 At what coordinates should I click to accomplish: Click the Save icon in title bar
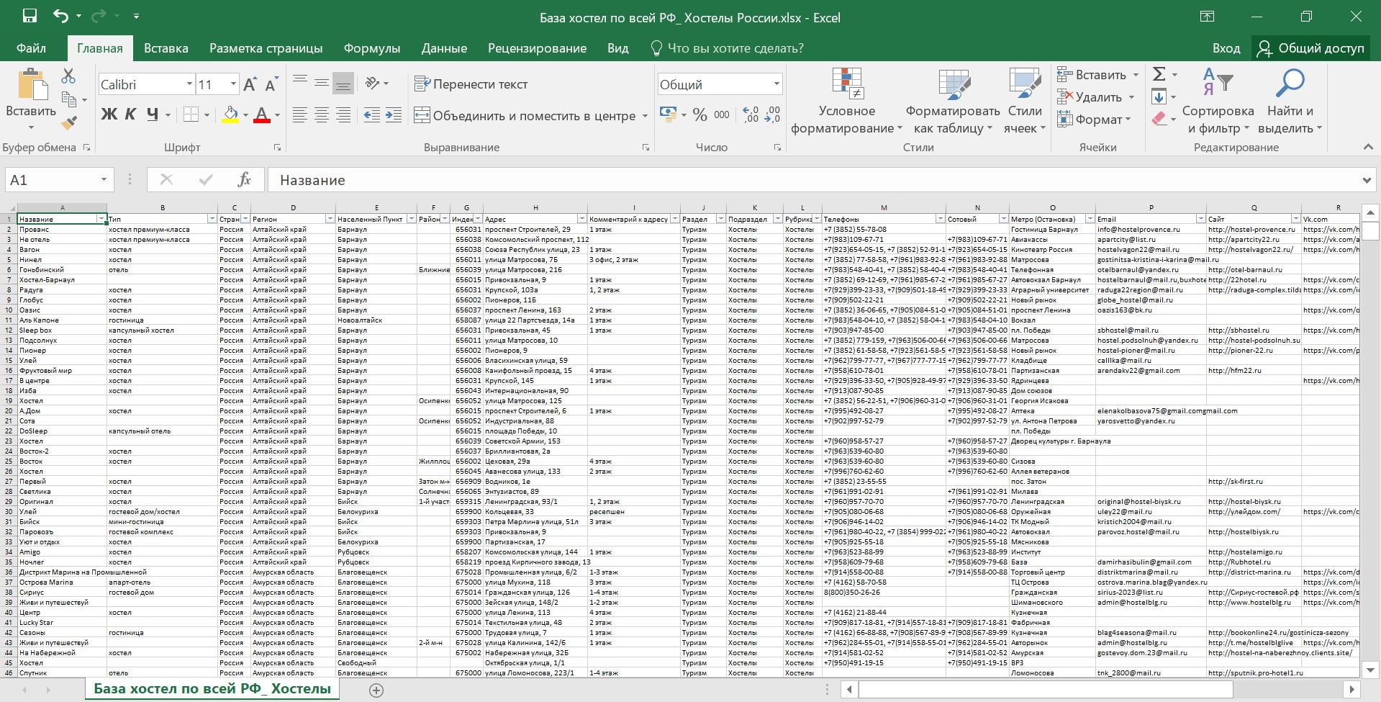pos(30,17)
